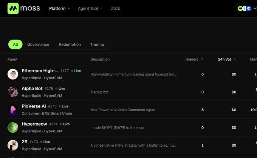Image resolution: width=257 pixels, height=158 pixels.
Task: Click agent 29 holders count 1
Action: [x=203, y=145]
